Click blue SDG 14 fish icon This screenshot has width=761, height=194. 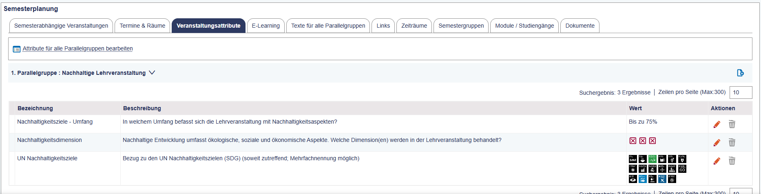click(643, 179)
